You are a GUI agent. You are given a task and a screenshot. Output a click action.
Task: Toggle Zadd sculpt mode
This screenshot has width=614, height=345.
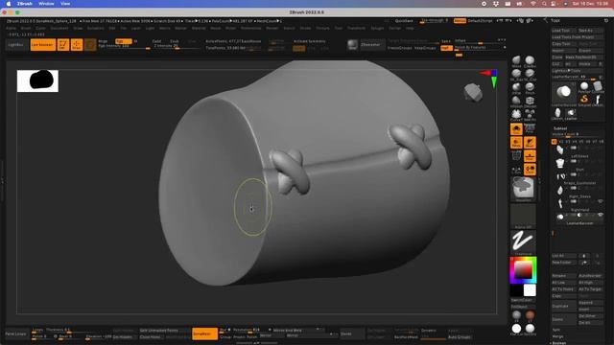[x=156, y=41]
